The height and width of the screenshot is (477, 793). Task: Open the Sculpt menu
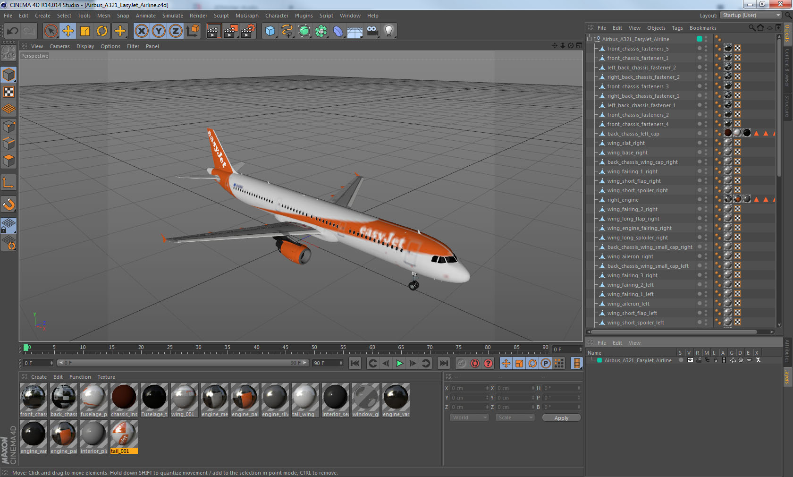(221, 16)
